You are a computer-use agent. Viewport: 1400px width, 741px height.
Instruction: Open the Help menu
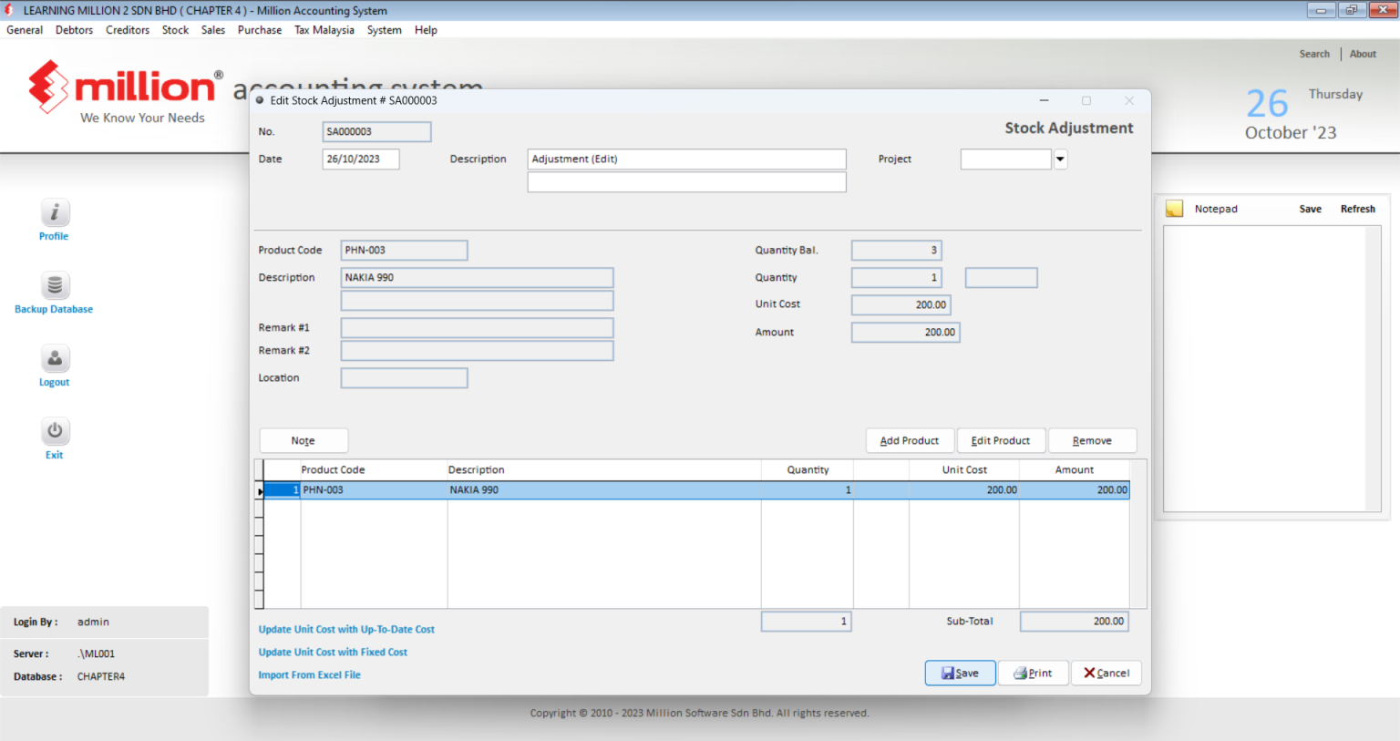[426, 30]
